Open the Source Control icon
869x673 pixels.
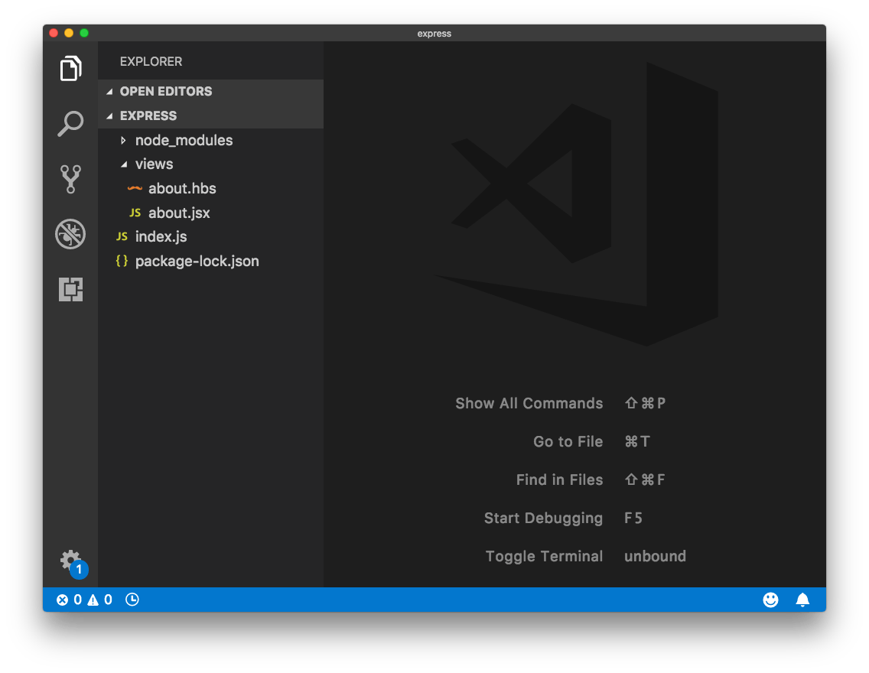[x=70, y=178]
